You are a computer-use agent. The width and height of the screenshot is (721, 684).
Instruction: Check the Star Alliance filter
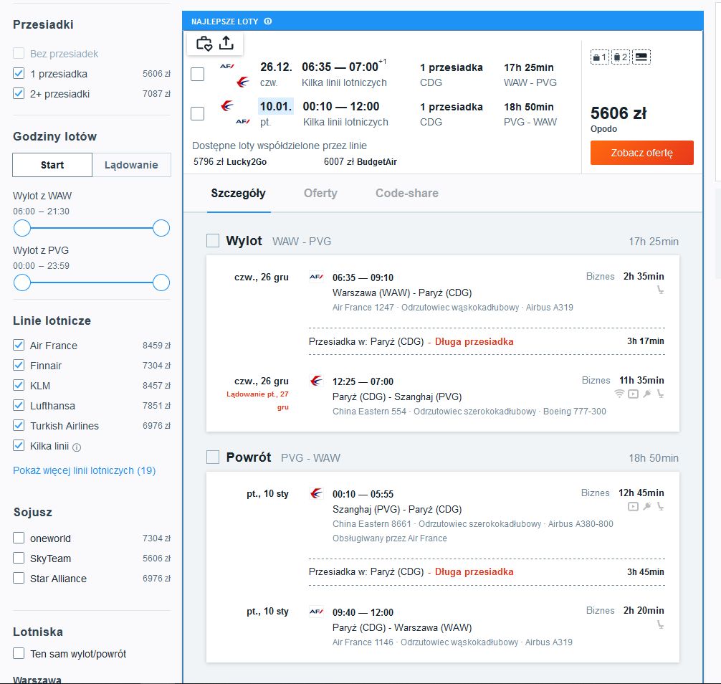[x=19, y=578]
